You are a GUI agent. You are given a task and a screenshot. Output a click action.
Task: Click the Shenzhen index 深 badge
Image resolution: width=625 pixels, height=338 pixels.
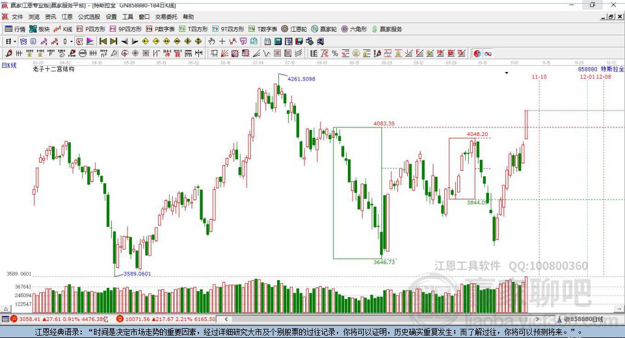(x=120, y=319)
